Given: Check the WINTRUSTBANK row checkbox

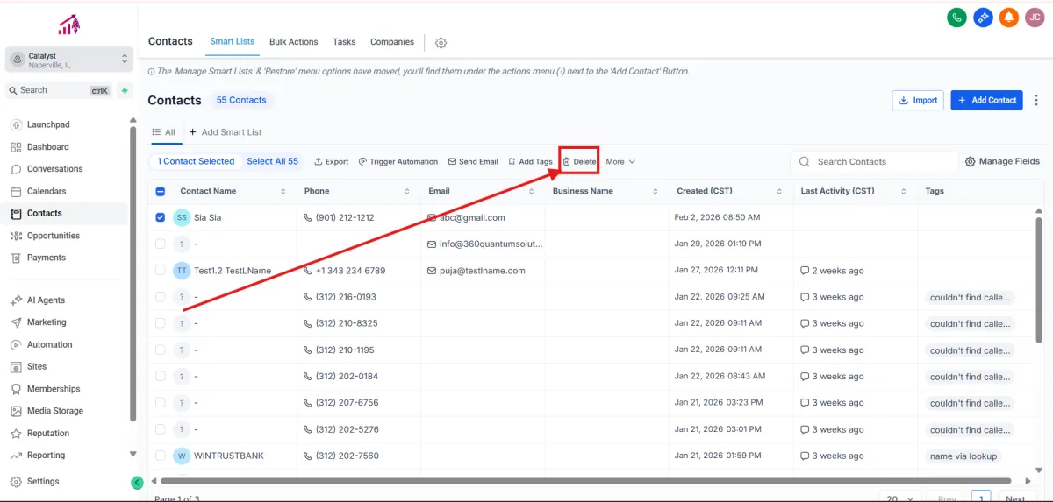Looking at the screenshot, I should coord(161,456).
